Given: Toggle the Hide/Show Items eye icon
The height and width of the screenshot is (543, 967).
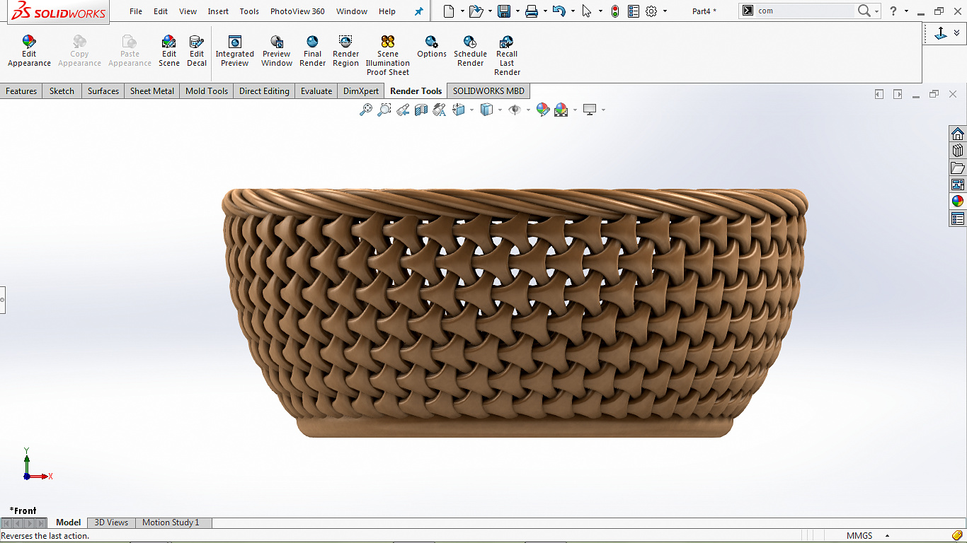Looking at the screenshot, I should point(515,110).
